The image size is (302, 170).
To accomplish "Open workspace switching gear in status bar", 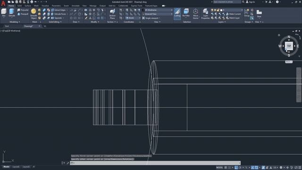I will (281, 168).
